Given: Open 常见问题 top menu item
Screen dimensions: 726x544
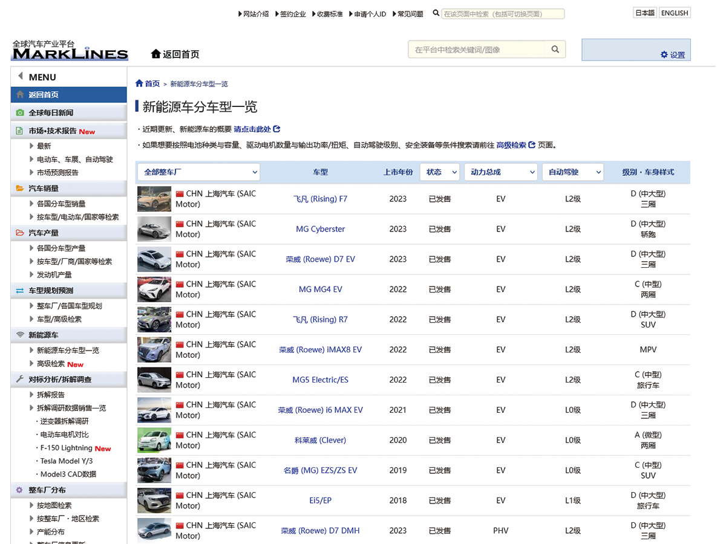Looking at the screenshot, I should pos(408,14).
